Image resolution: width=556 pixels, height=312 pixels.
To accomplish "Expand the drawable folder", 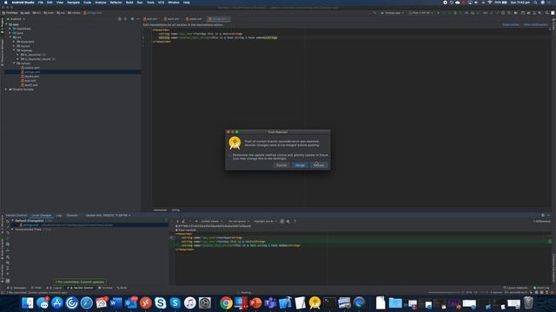I will tap(14, 42).
